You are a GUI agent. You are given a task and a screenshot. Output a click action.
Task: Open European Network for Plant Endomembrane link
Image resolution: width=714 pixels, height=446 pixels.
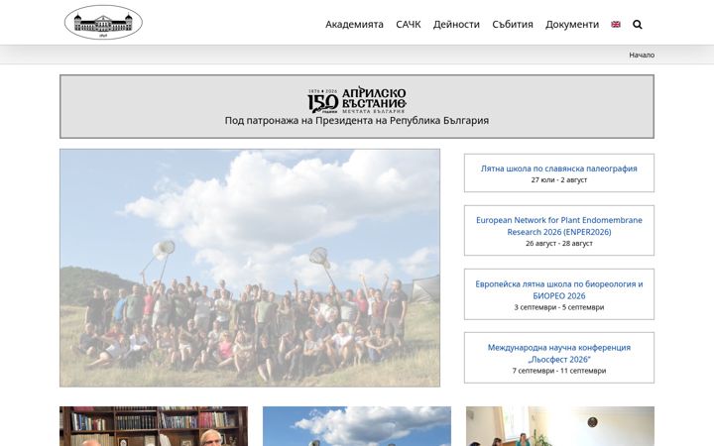pyautogui.click(x=558, y=226)
